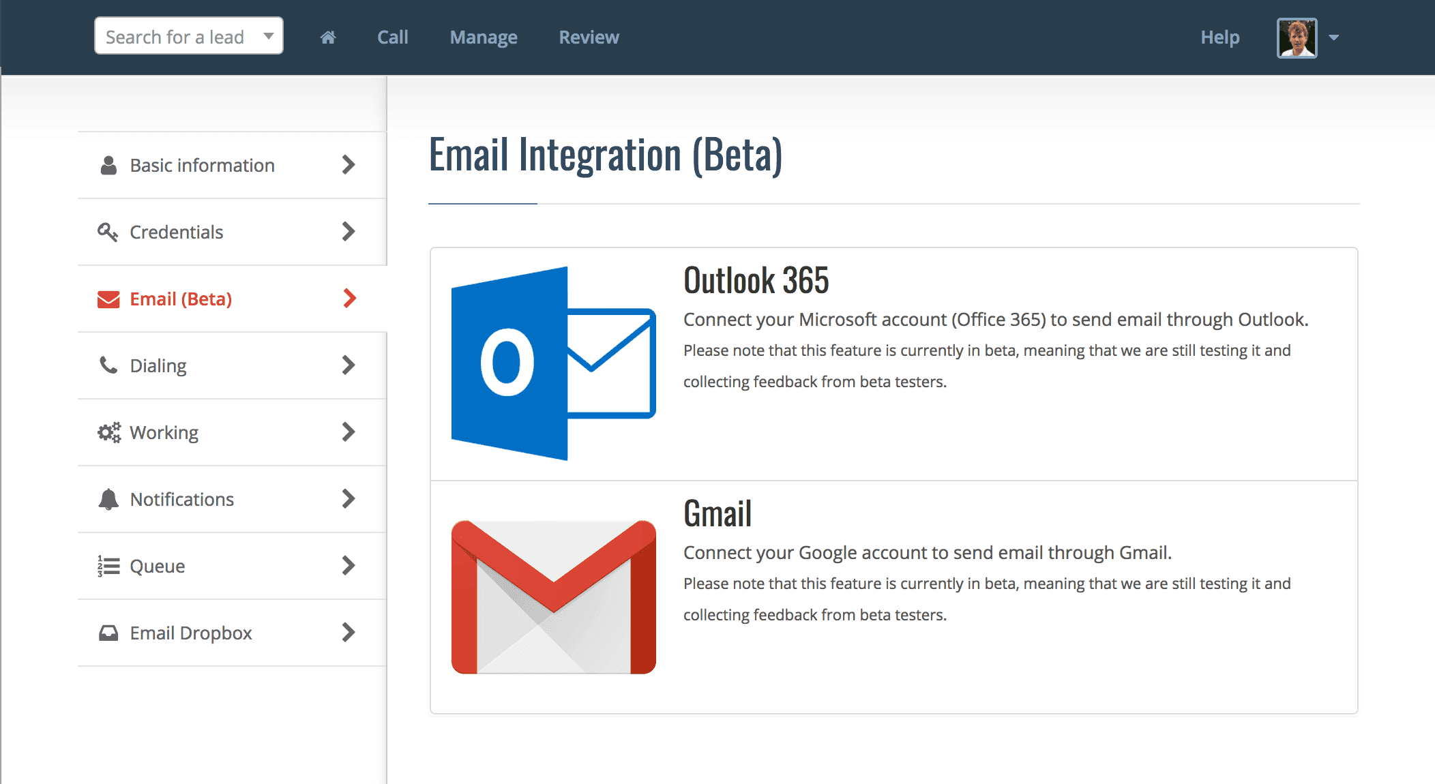The width and height of the screenshot is (1435, 784).
Task: Expand Dialing chevron arrow
Action: point(349,365)
